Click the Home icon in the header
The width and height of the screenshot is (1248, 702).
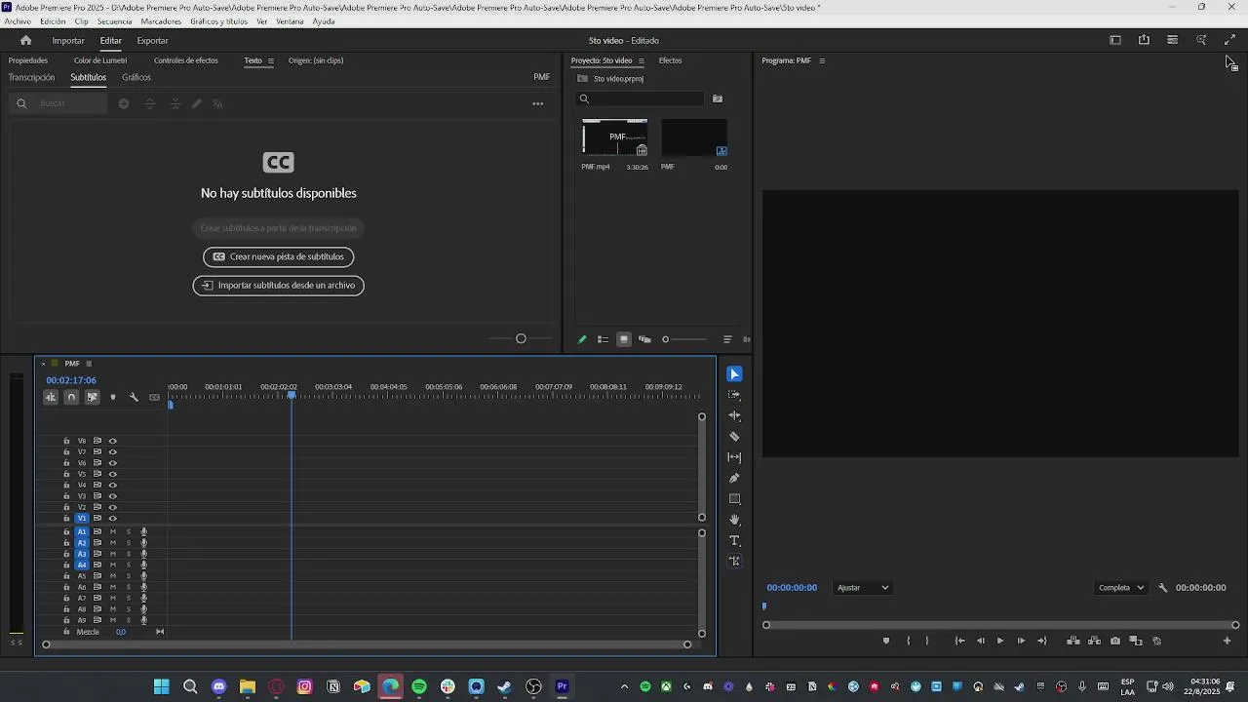coord(26,40)
